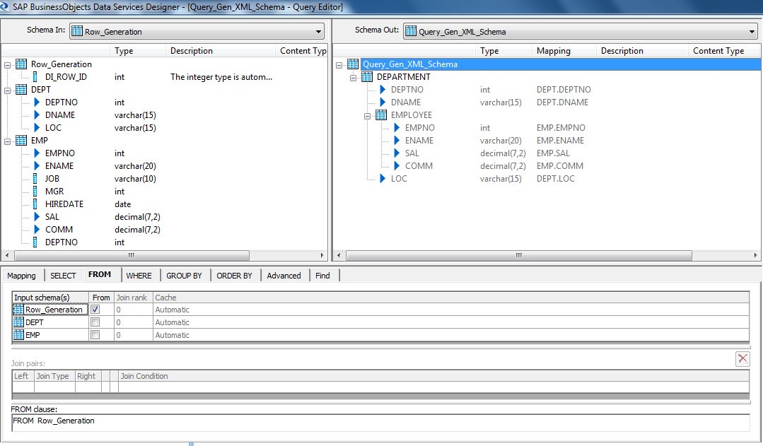The image size is (763, 446).
Task: Click the arrow icon beside ENAME input column
Action: [37, 166]
